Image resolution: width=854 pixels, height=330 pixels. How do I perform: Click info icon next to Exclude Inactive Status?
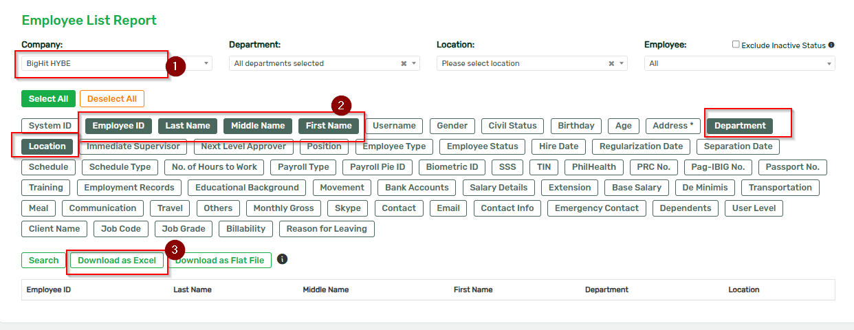click(831, 45)
